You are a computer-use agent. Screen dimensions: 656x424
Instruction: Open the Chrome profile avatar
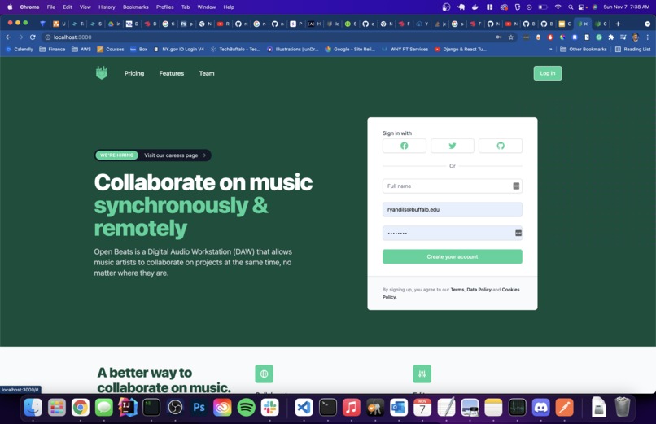[635, 37]
